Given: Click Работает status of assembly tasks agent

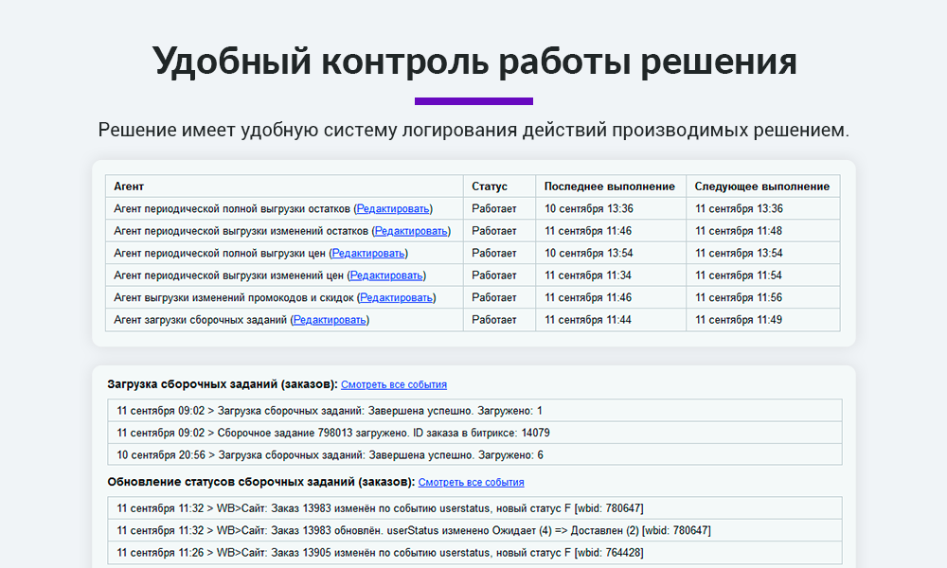Looking at the screenshot, I should pyautogui.click(x=494, y=320).
